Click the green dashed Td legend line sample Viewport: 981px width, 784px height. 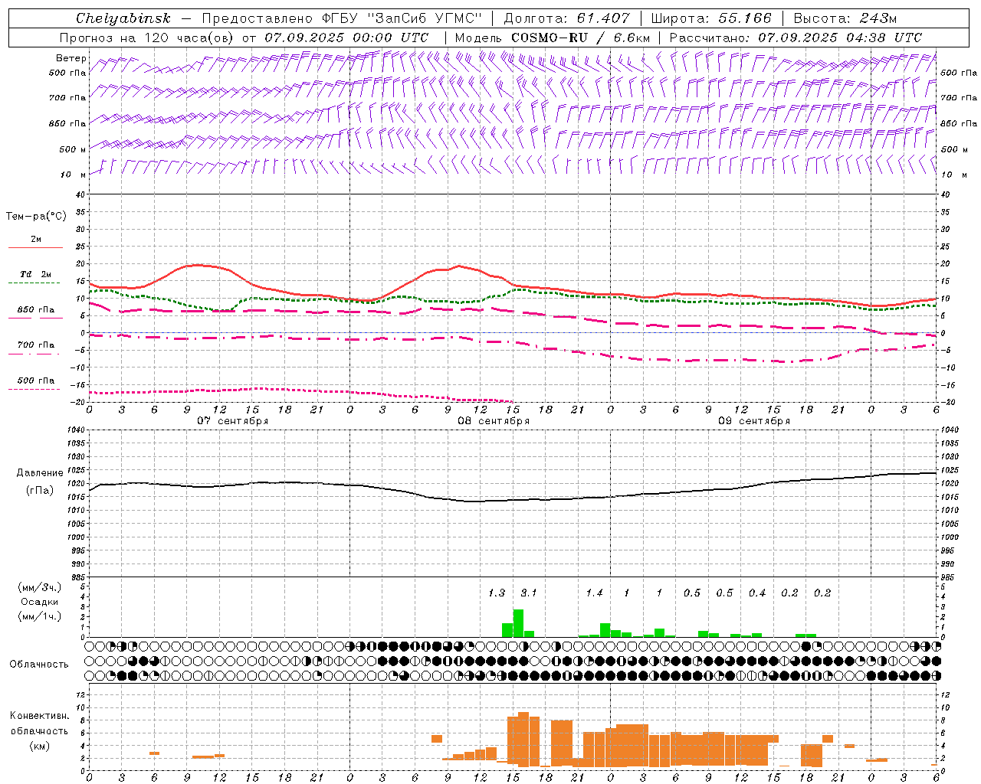35,283
